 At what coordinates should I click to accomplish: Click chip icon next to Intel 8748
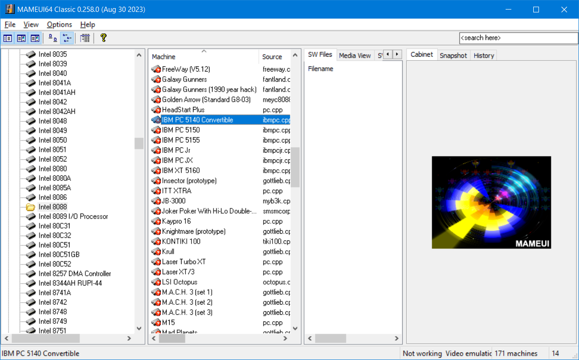(x=30, y=312)
